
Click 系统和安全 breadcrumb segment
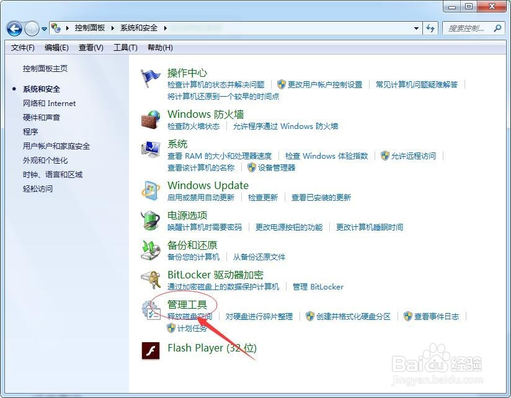click(139, 28)
